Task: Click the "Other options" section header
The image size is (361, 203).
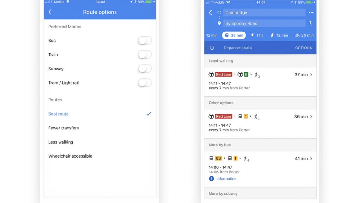Action: coord(221,103)
